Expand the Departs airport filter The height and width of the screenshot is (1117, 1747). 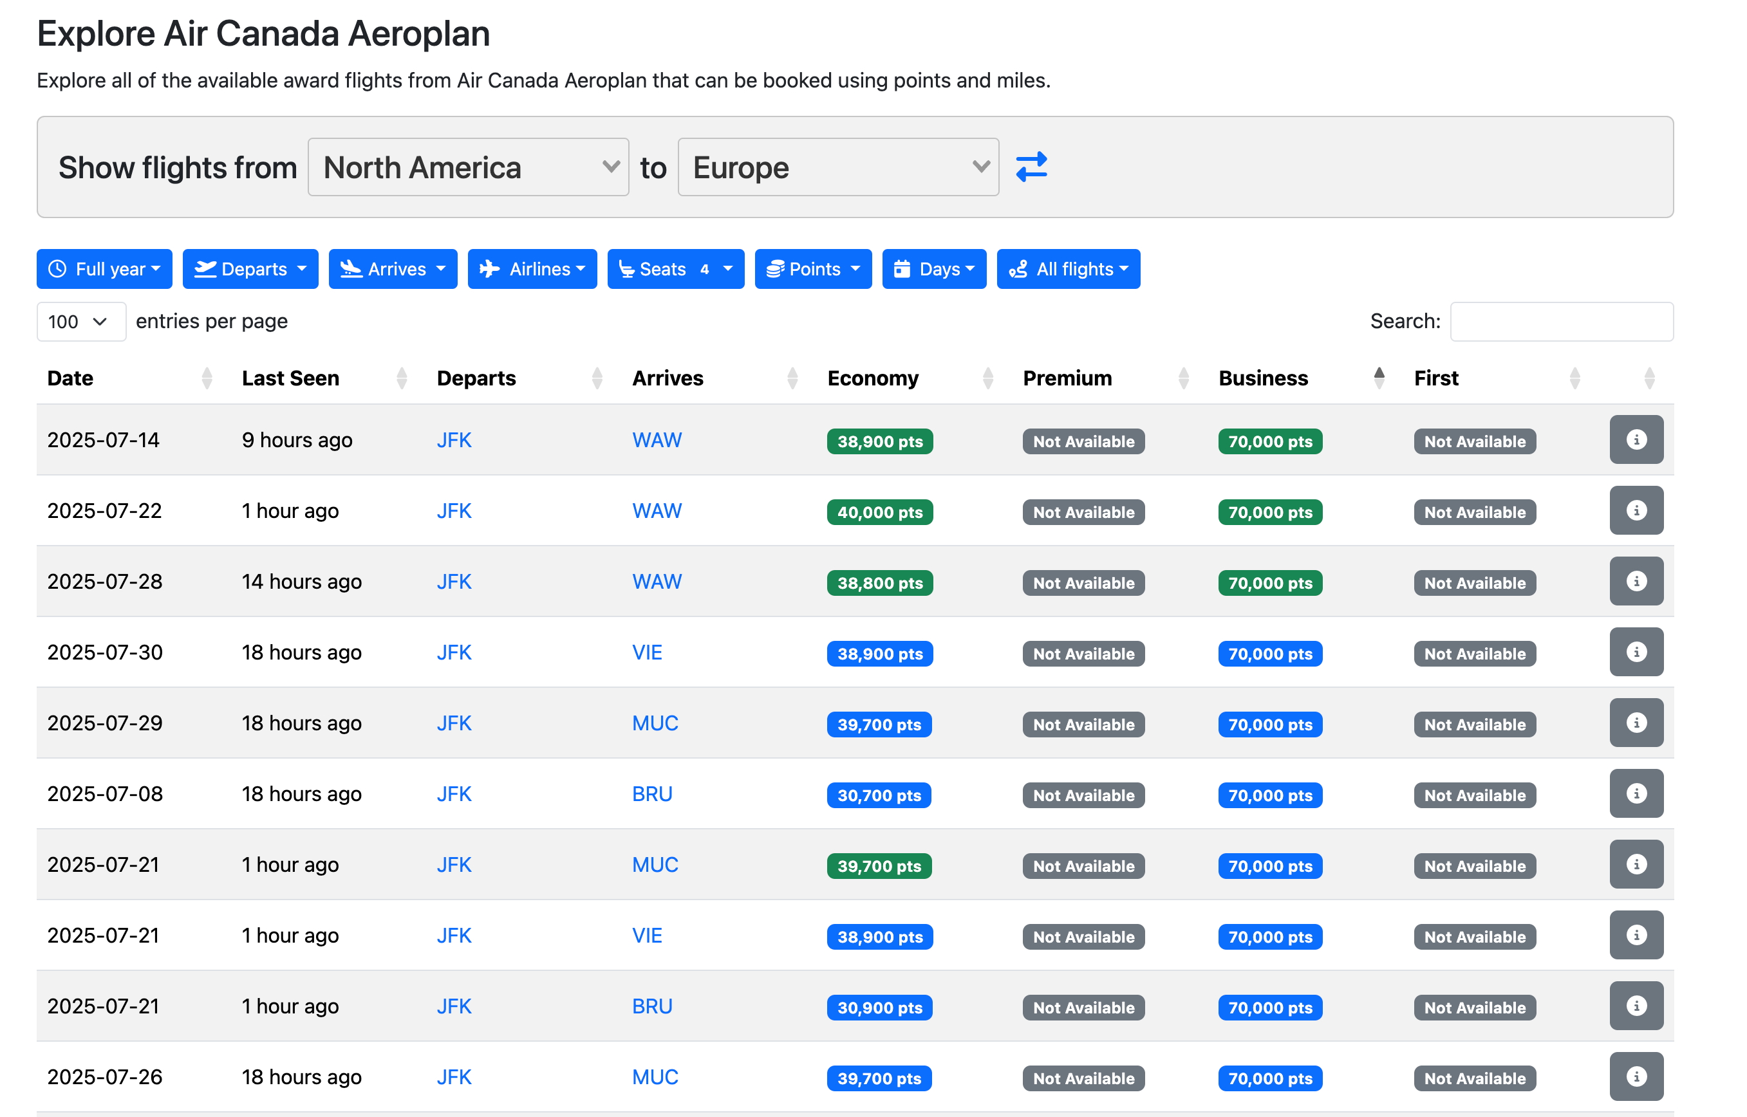[250, 269]
